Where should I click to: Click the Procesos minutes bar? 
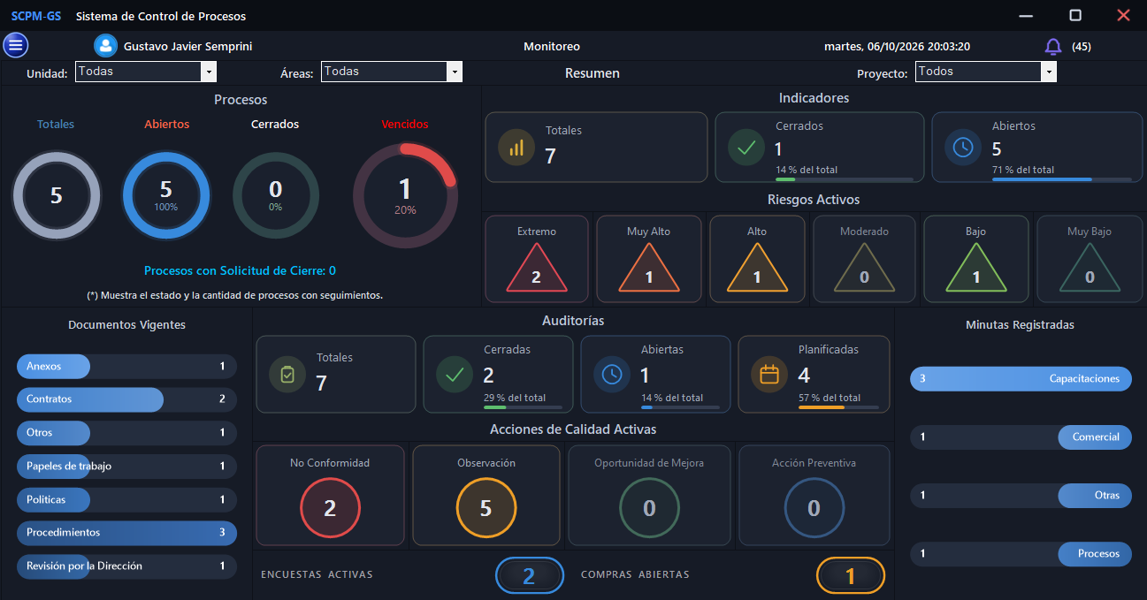click(x=1021, y=554)
